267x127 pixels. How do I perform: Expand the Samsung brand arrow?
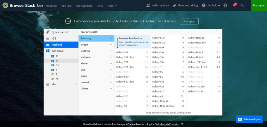111,39
